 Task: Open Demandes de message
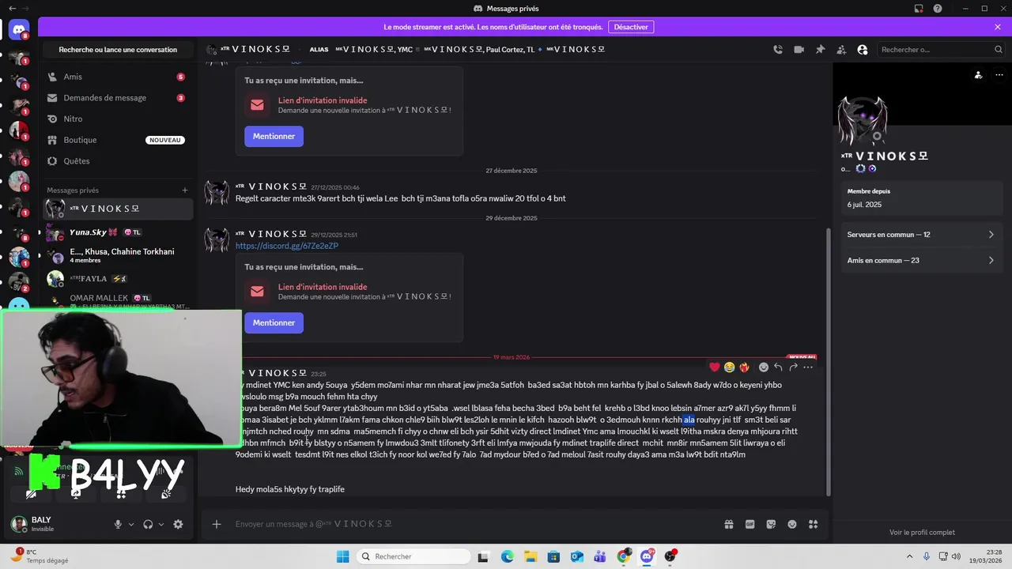[x=118, y=98]
